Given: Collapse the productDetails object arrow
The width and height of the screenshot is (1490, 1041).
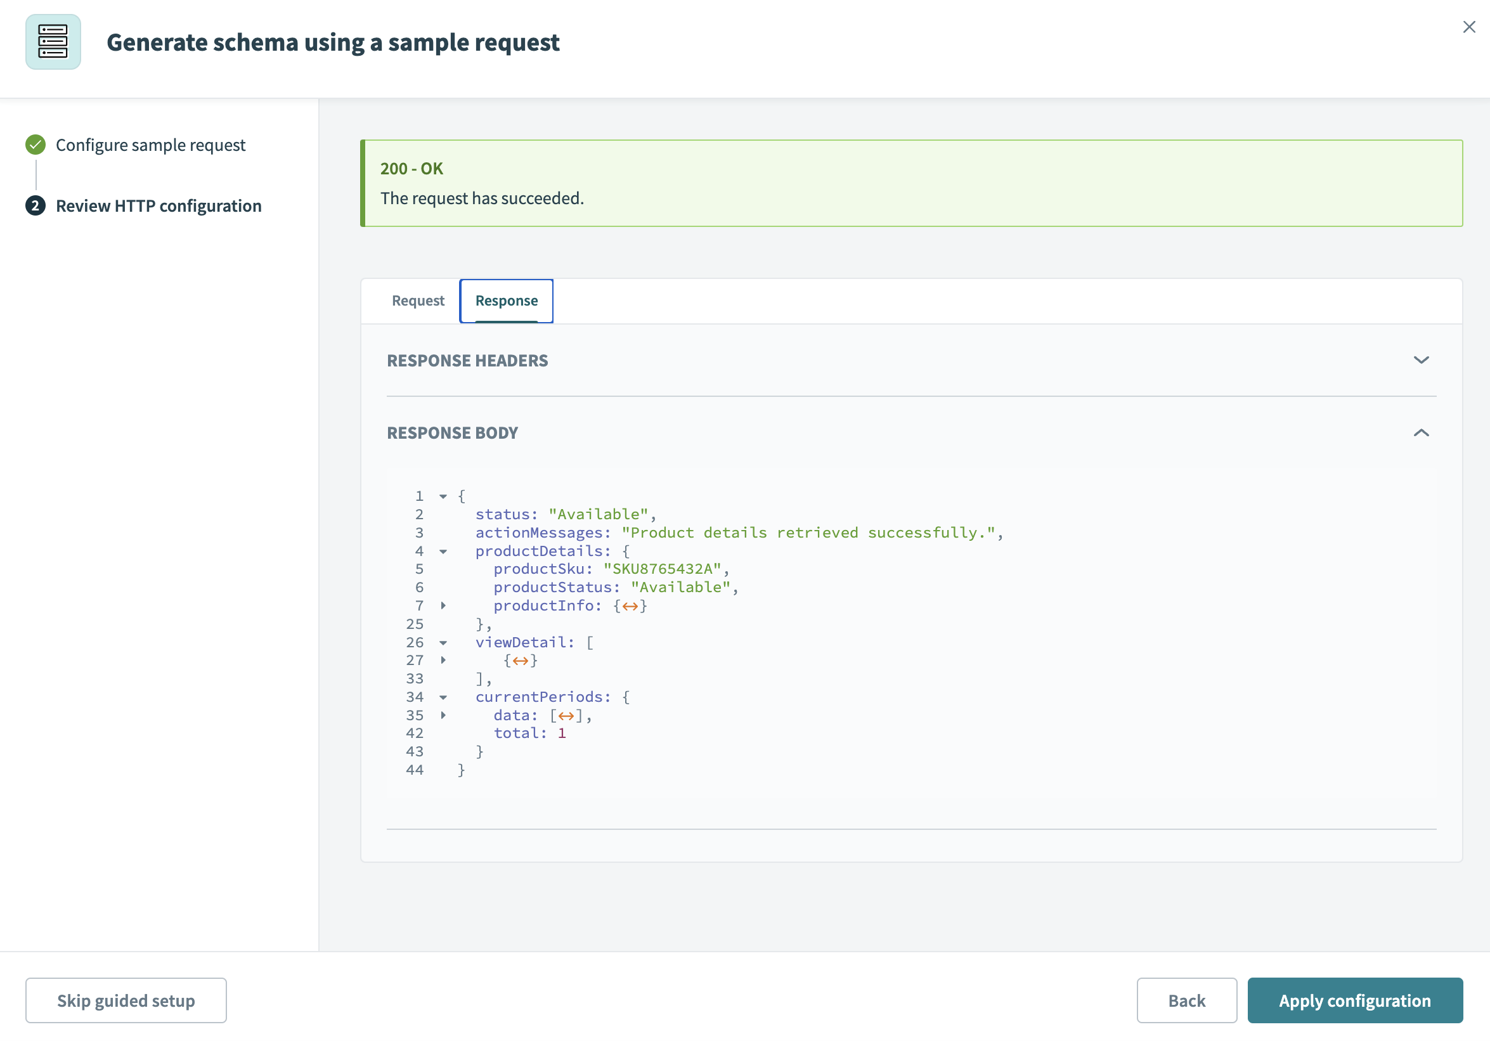Looking at the screenshot, I should click(443, 552).
